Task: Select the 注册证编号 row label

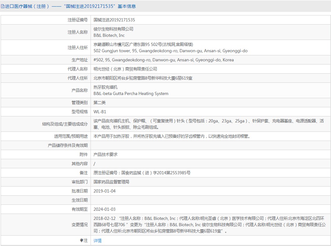Action: (x=77, y=20)
